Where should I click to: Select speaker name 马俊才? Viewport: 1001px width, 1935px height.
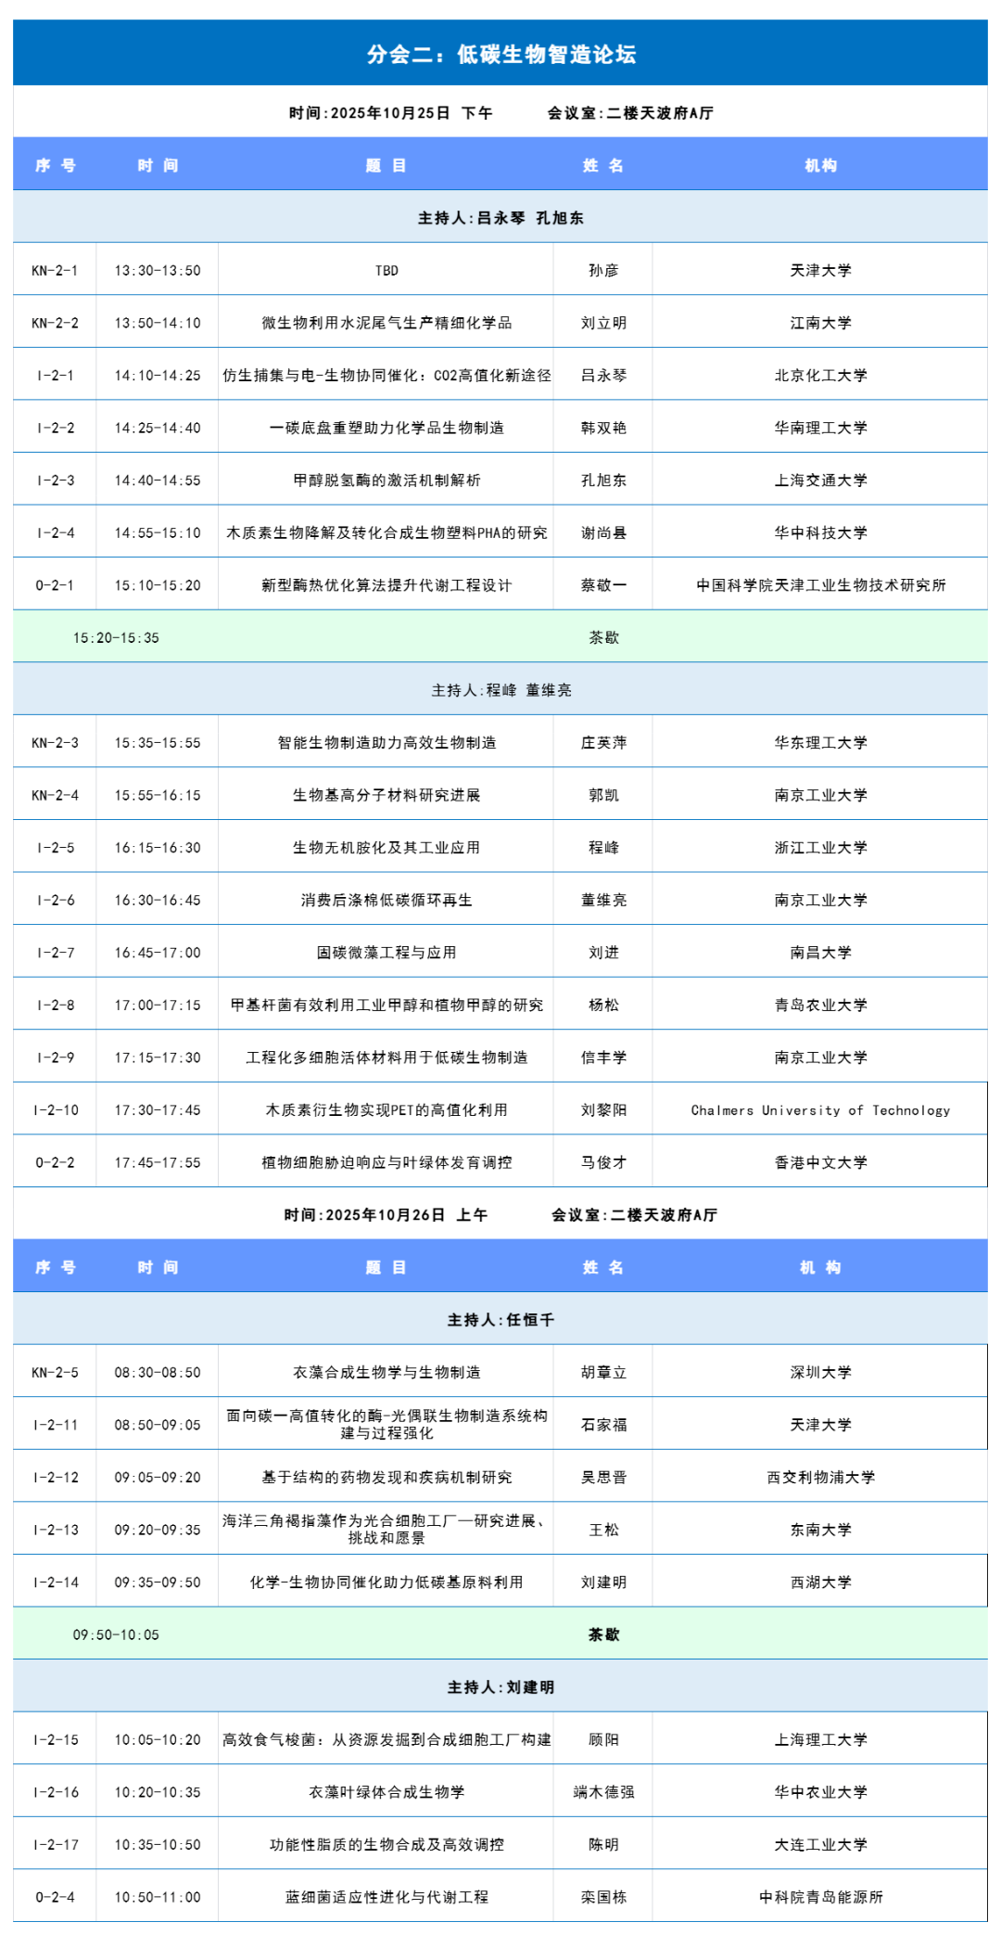603,1162
